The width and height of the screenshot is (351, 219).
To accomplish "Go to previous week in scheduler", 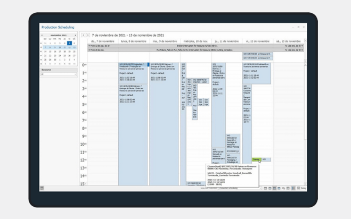I will [83, 35].
